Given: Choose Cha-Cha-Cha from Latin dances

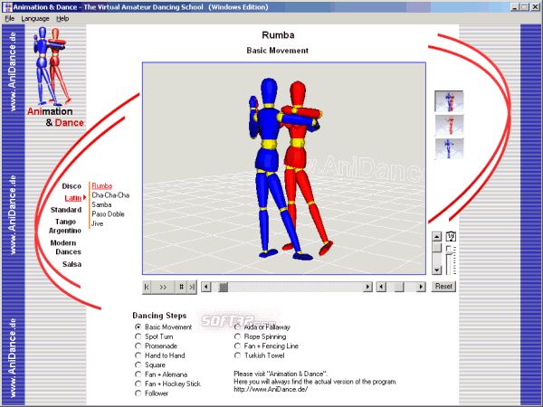Looking at the screenshot, I should click(x=110, y=195).
